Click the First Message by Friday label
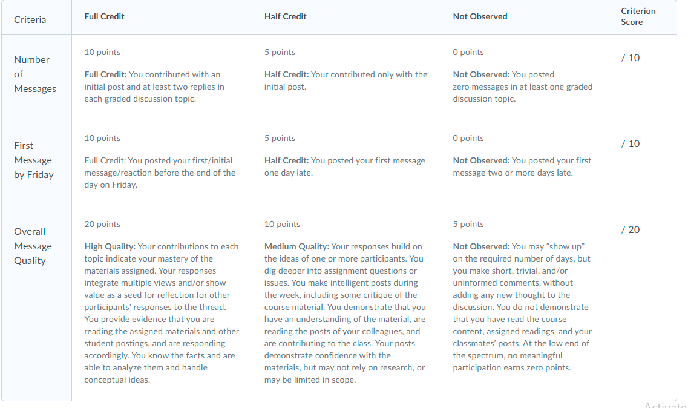 coord(34,160)
